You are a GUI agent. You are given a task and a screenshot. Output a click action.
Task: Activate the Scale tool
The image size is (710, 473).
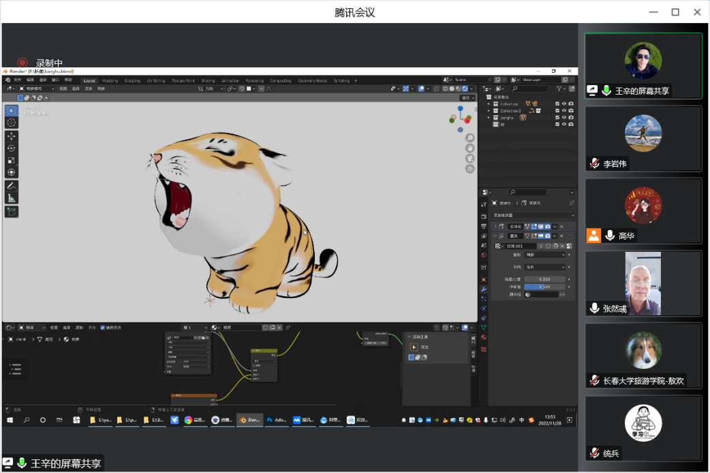12,161
